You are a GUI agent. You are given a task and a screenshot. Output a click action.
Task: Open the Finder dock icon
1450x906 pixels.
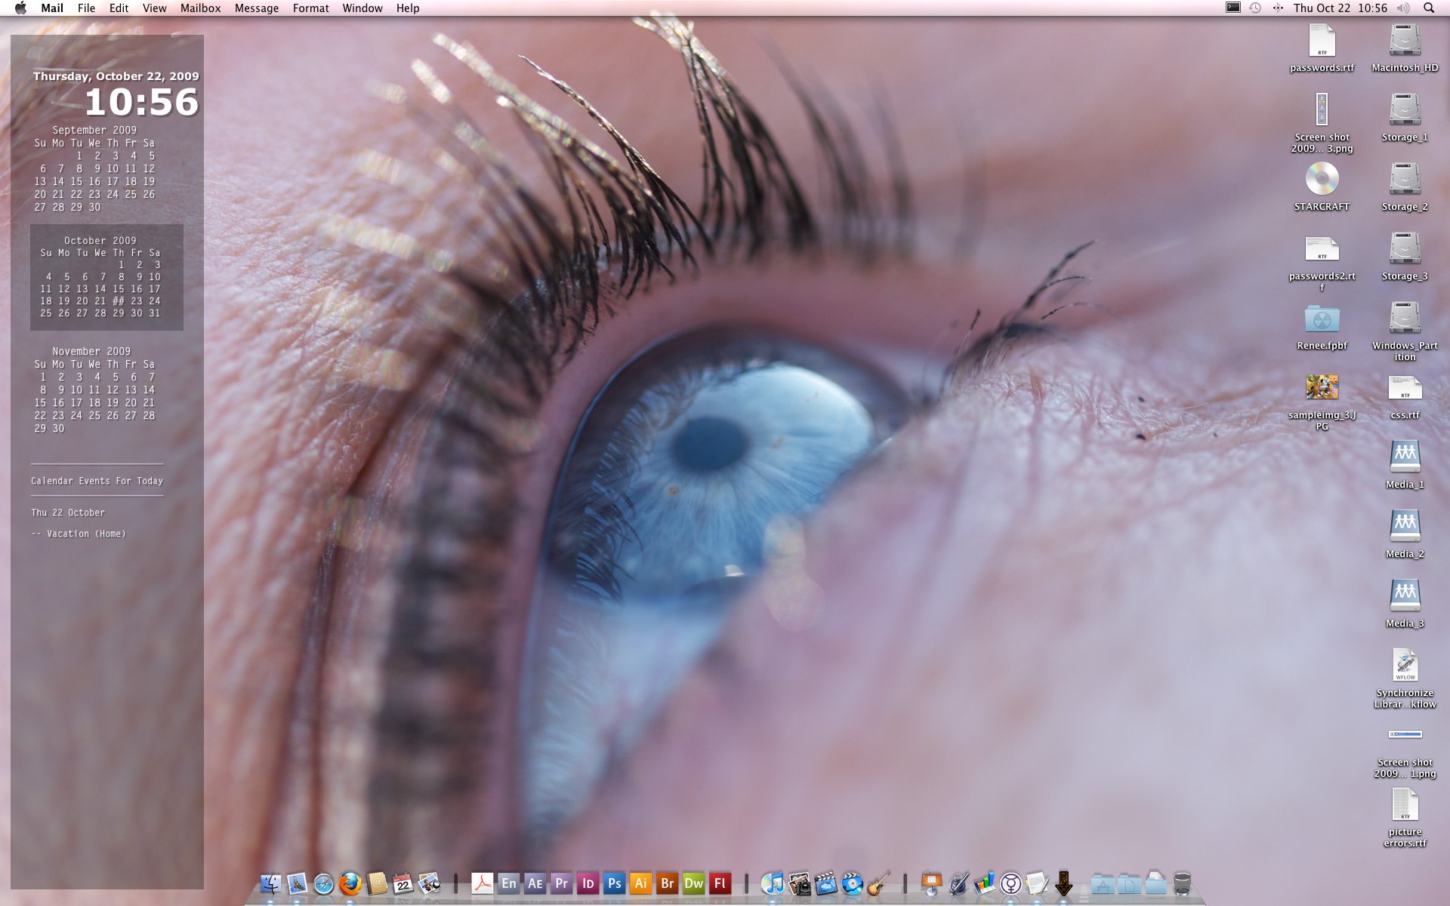click(270, 883)
